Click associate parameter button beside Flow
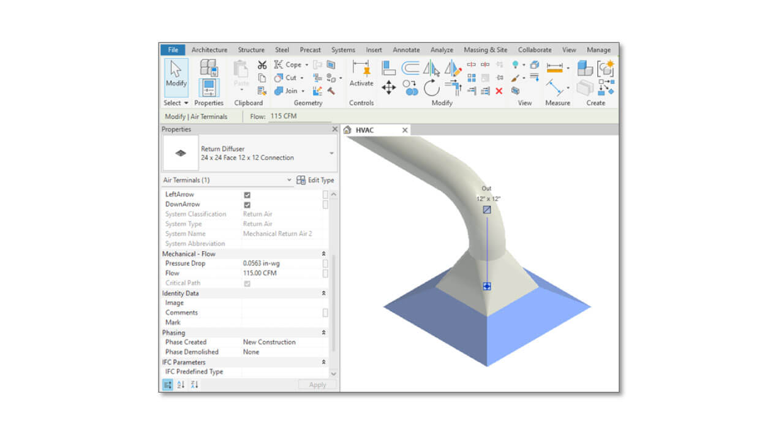This screenshot has width=784, height=441. (325, 273)
